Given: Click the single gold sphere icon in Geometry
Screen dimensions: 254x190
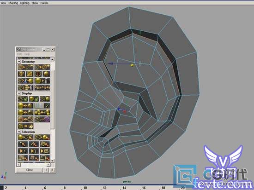Looking at the screenshot, I should (46, 74).
